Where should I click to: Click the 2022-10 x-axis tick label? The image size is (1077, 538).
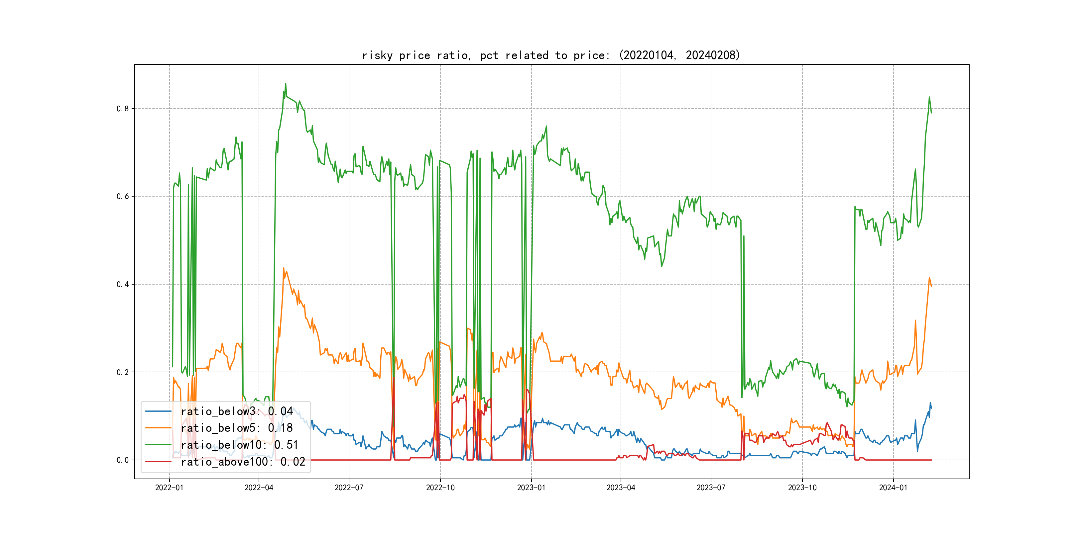pyautogui.click(x=440, y=488)
